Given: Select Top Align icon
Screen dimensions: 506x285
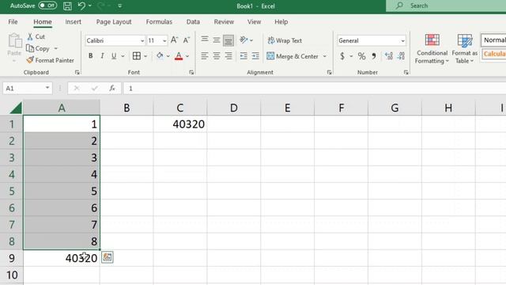Looking at the screenshot, I should [205, 40].
